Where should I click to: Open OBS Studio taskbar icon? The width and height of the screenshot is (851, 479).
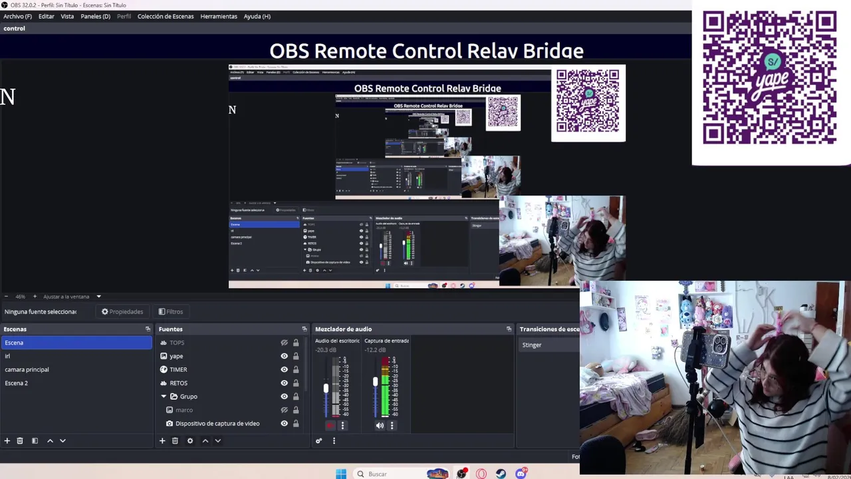[461, 474]
